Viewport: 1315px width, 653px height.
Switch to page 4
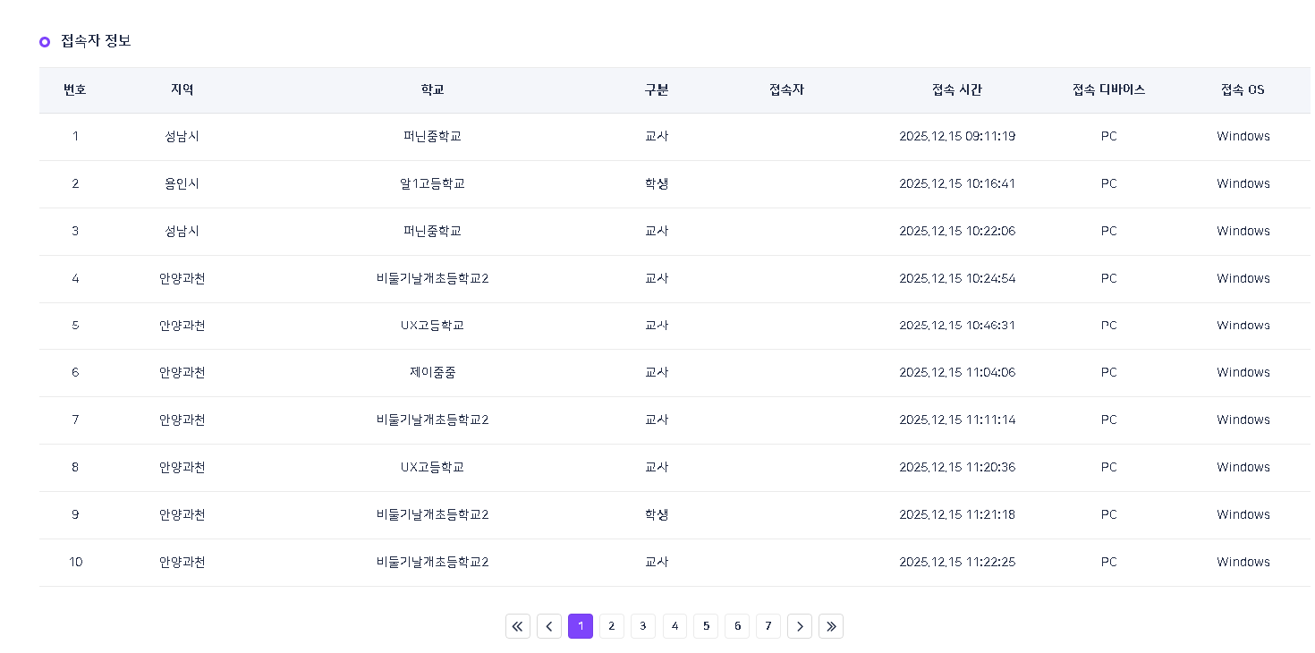(674, 626)
